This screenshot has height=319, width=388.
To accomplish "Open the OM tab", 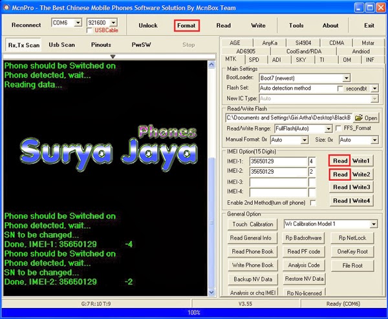I will [347, 60].
